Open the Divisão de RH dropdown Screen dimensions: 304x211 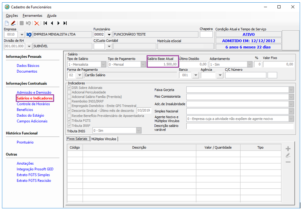click(29, 46)
